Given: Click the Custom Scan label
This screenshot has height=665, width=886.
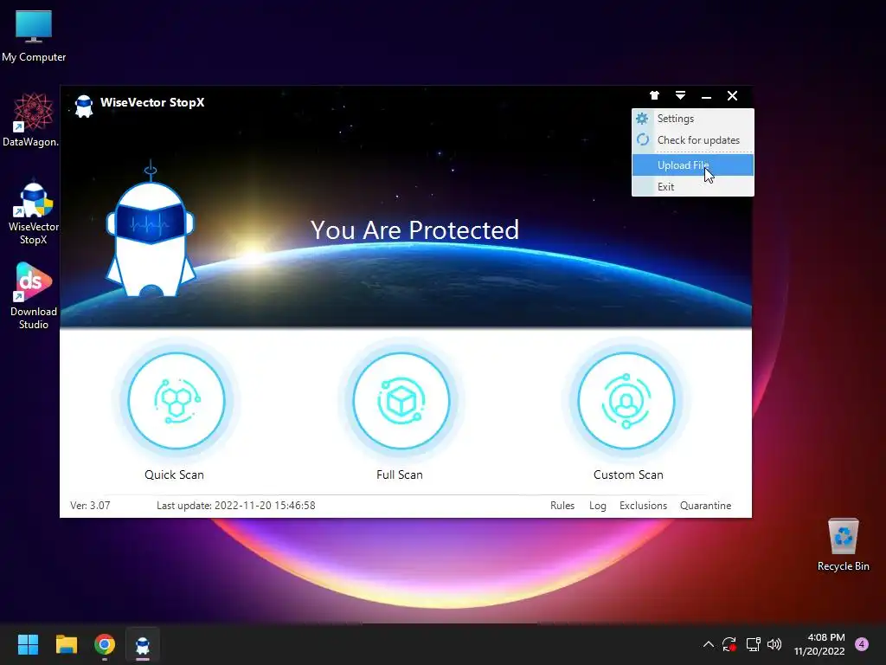Looking at the screenshot, I should coord(628,475).
